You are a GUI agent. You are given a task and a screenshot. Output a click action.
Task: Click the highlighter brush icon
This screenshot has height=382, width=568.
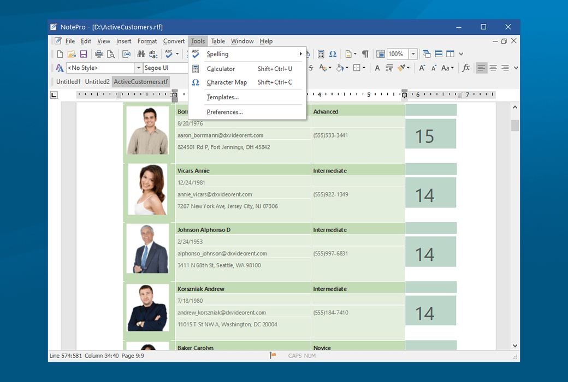[401, 68]
